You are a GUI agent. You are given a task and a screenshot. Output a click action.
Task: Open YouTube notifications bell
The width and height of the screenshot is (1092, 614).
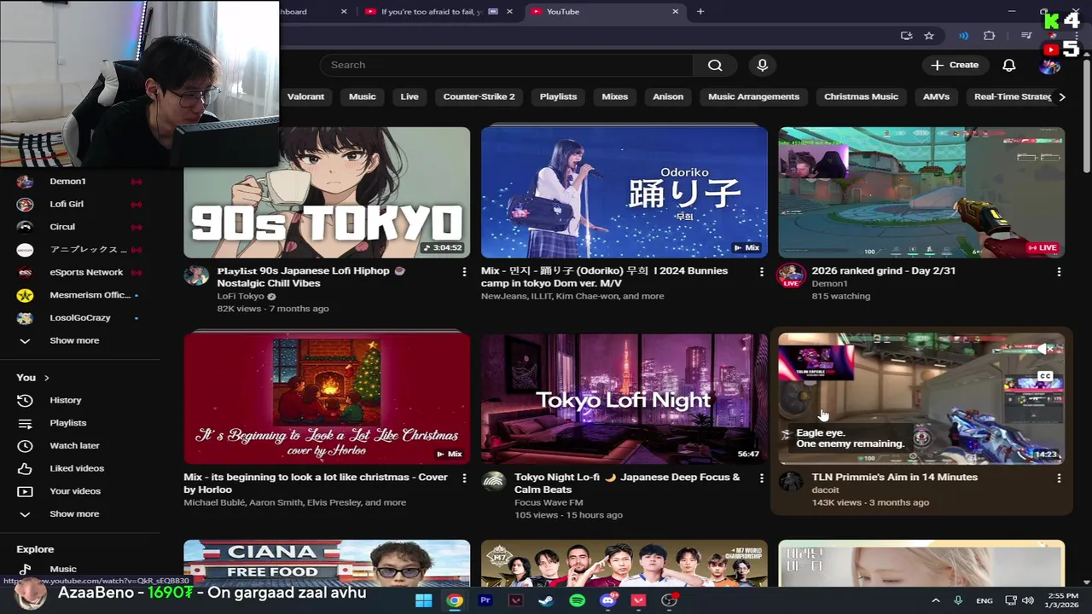pyautogui.click(x=1009, y=65)
